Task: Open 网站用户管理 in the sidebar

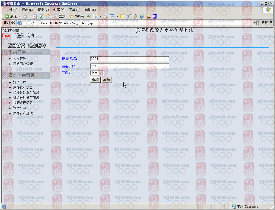Action: point(23,64)
